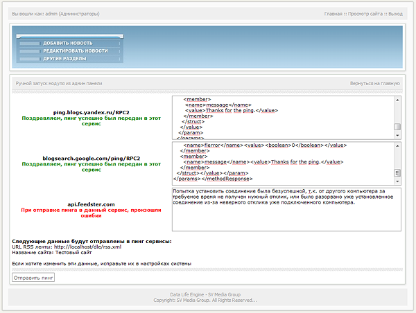Image resolution: width=416 pixels, height=313 pixels.
Task: Click the Следующие данные будут отправлены heading
Action: pos(92,241)
